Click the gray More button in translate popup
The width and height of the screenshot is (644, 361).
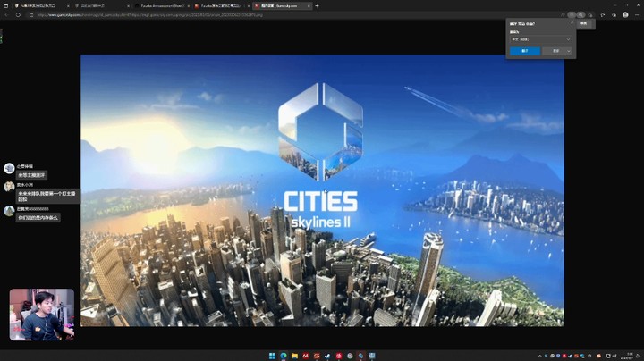(x=555, y=51)
